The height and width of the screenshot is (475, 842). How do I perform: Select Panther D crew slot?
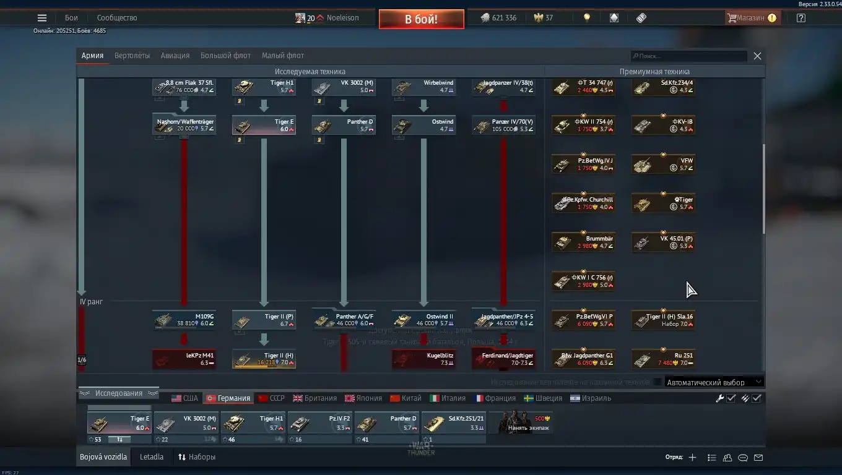[387, 423]
